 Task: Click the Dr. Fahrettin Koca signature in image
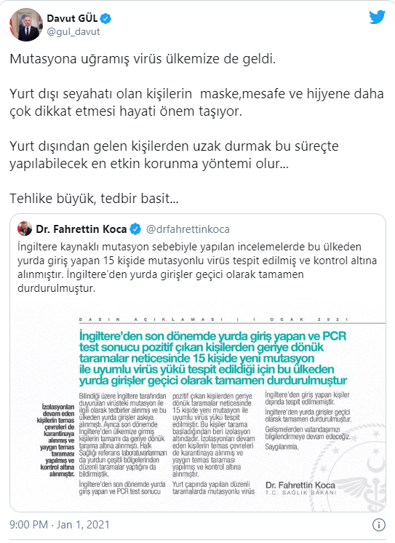click(x=300, y=488)
